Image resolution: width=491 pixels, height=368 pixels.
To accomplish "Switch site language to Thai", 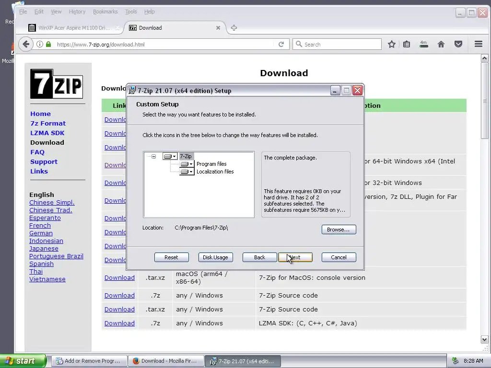I will coord(35,271).
